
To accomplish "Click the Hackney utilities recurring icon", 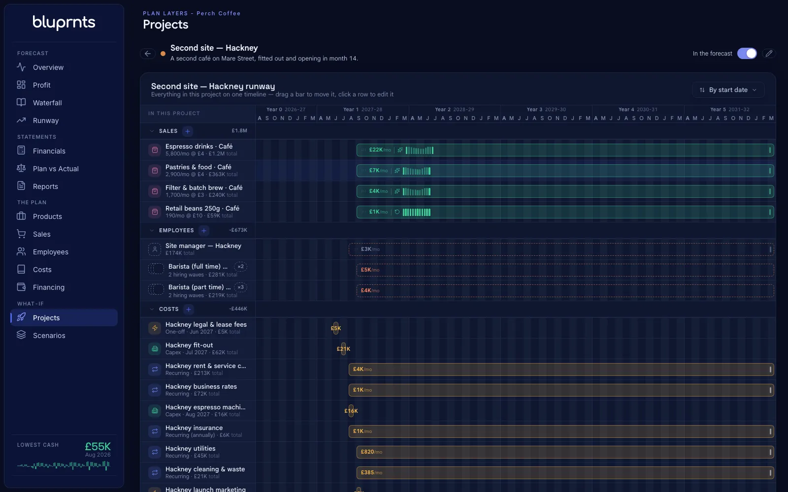I will pos(155,452).
